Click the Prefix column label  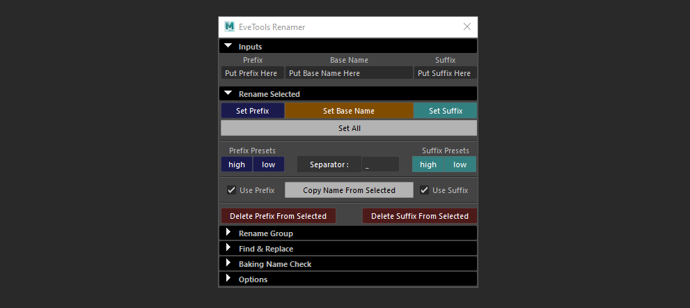253,60
